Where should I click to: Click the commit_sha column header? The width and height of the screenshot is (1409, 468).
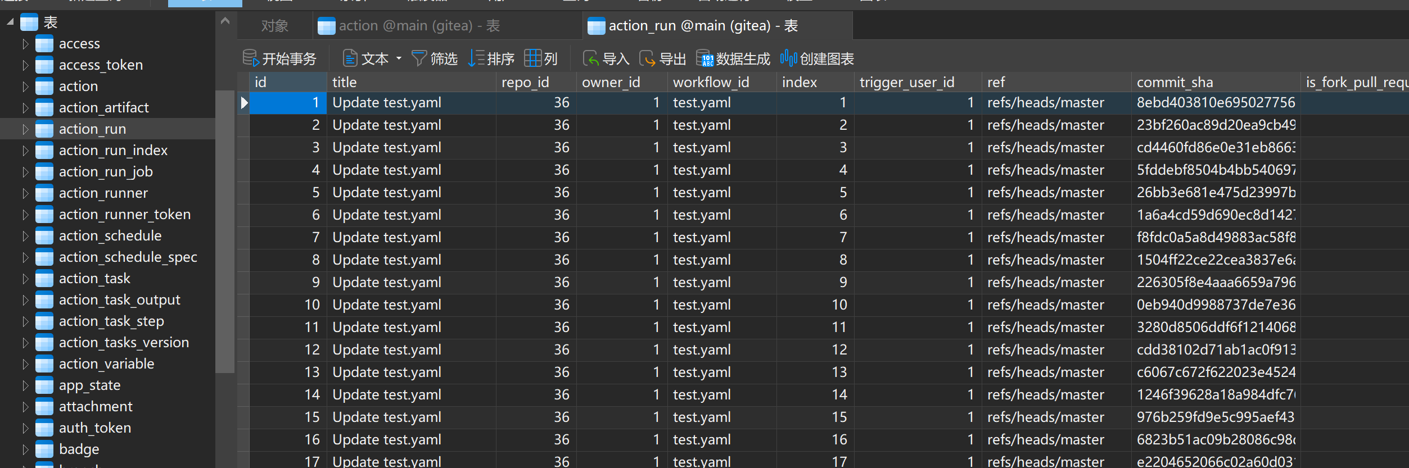click(x=1216, y=82)
